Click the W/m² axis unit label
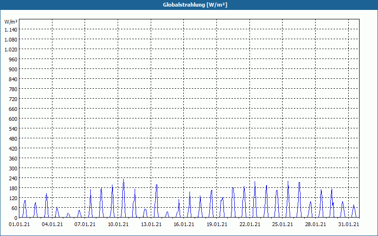The image size is (378, 236). (x=11, y=22)
